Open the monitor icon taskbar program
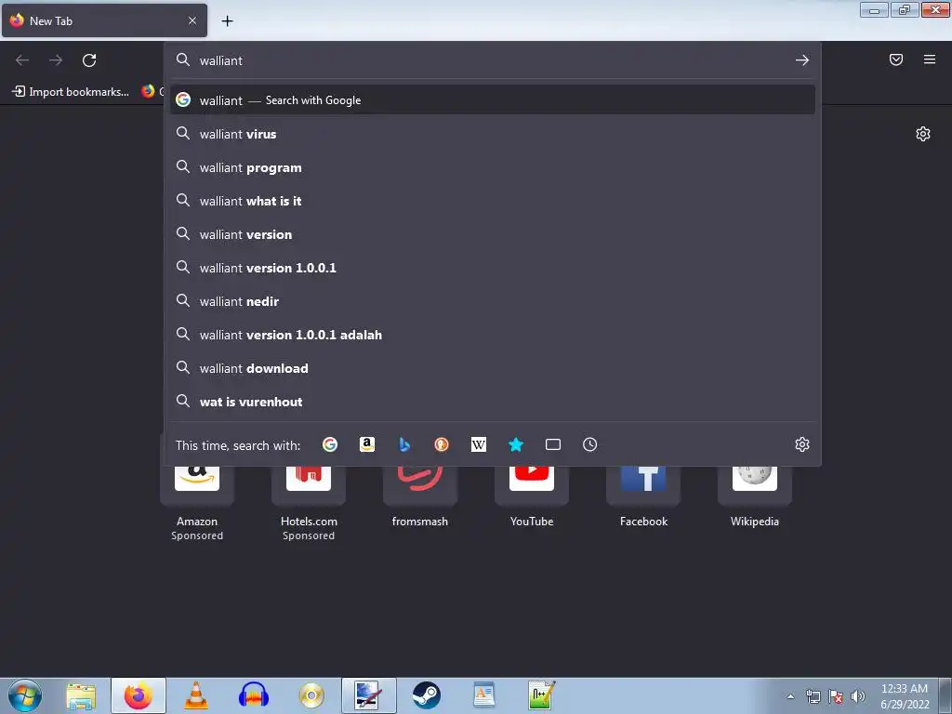The image size is (952, 714). pos(368,695)
